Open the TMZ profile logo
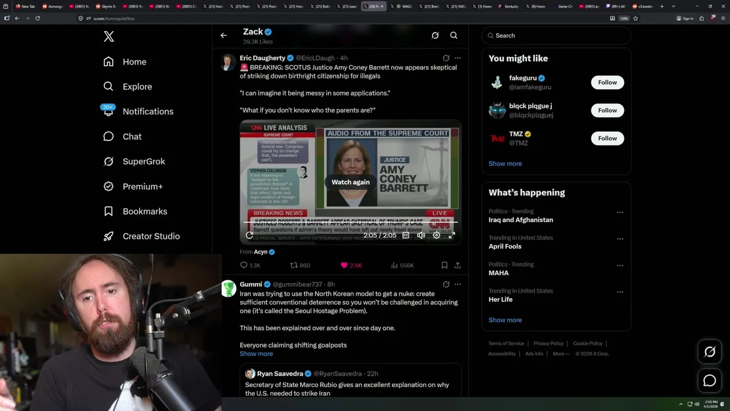This screenshot has width=730, height=411. coord(497,138)
